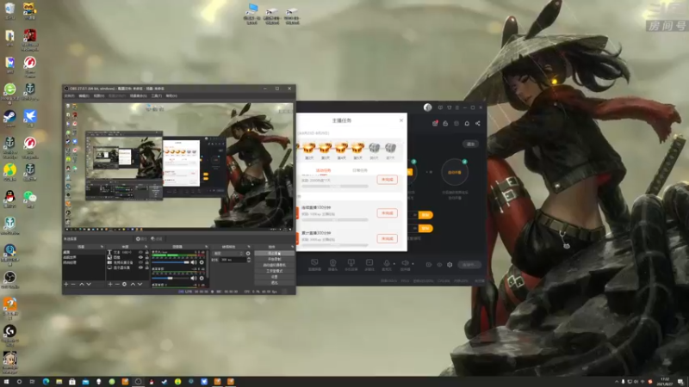This screenshot has height=387, width=689.
Task: Select OBS Studio desktop icon
Action: click(x=9, y=278)
